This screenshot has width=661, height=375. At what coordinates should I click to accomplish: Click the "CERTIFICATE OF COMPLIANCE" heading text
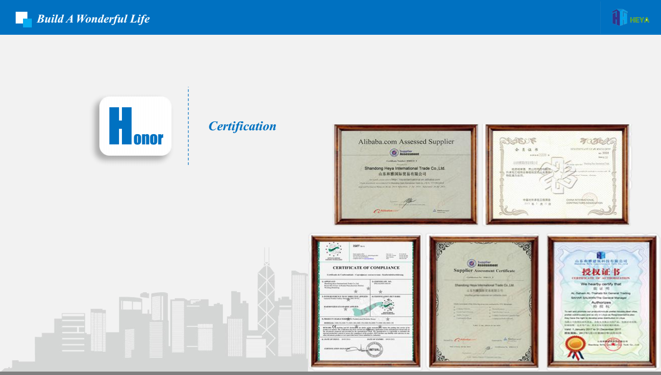[x=366, y=268]
